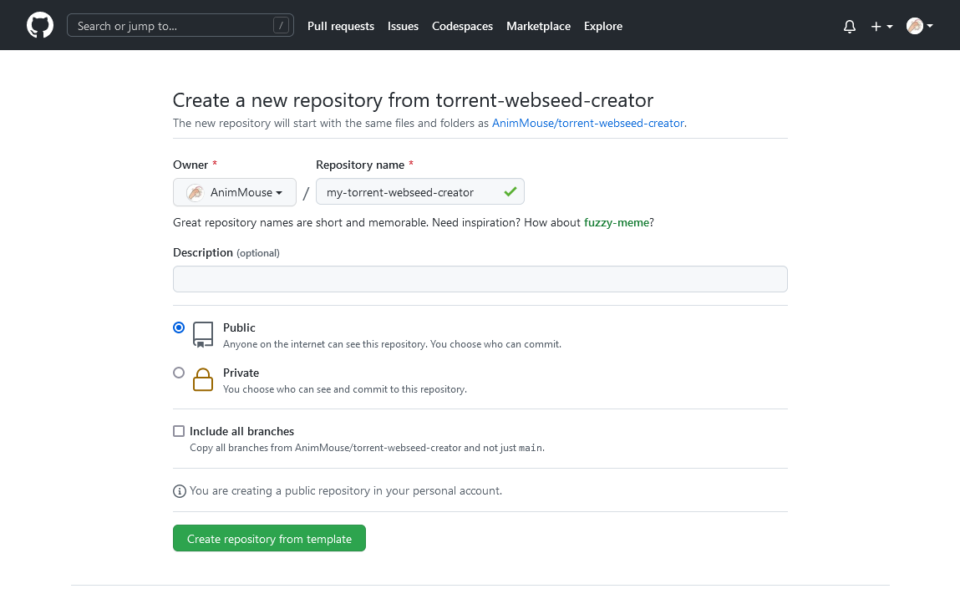This screenshot has width=960, height=604.
Task: Expand the AnimMouse owner dropdown
Action: coord(235,192)
